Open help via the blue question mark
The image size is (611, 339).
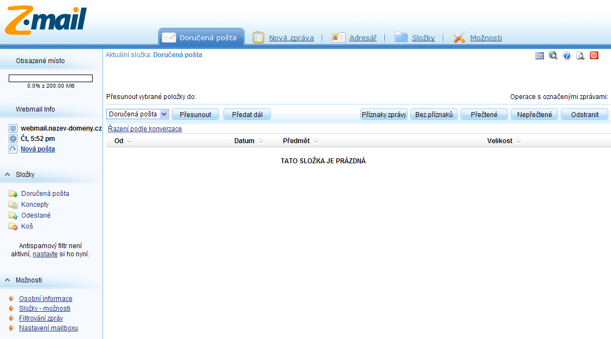tap(567, 56)
